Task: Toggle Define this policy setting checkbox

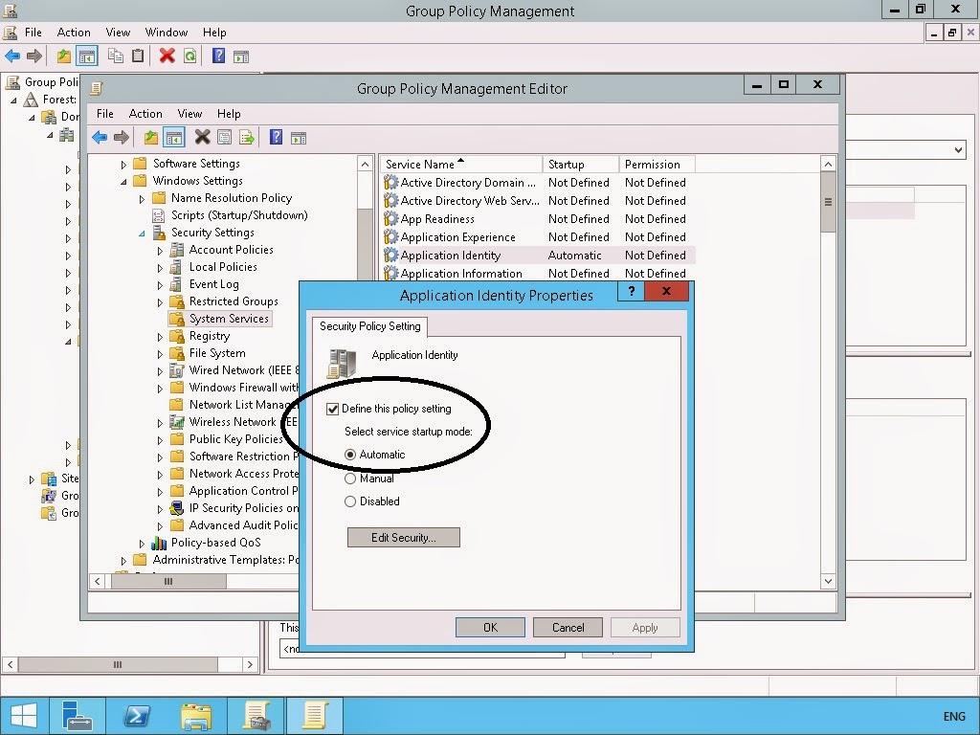Action: 332,410
